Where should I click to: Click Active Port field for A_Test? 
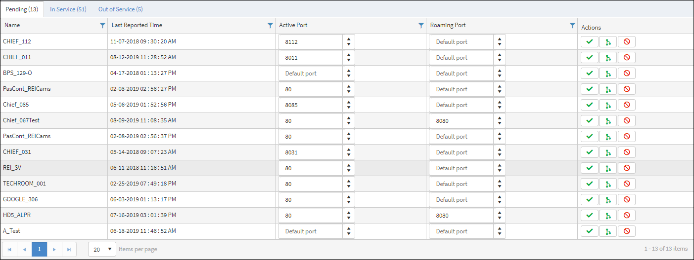[310, 231]
